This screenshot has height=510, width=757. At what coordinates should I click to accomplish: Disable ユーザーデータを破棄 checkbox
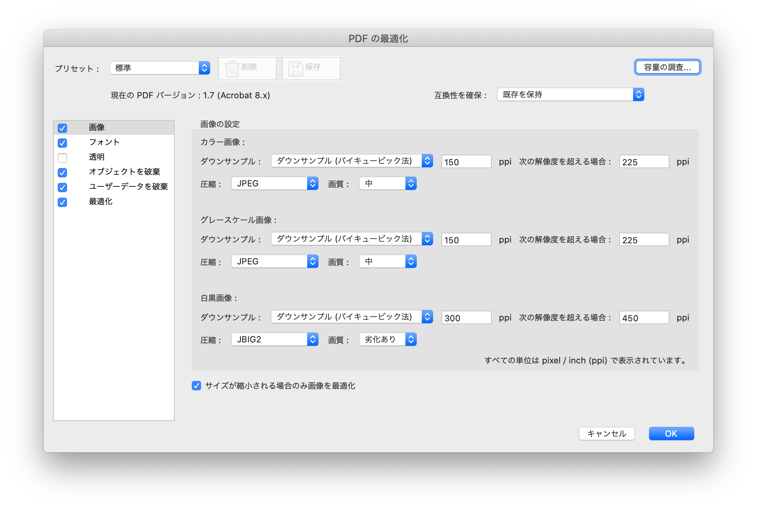point(62,188)
